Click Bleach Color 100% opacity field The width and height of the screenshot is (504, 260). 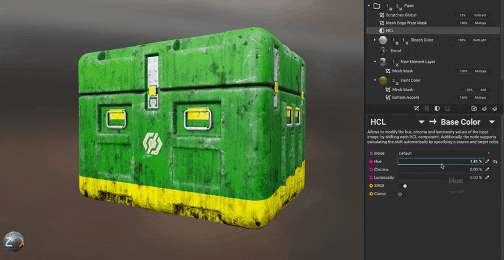462,40
